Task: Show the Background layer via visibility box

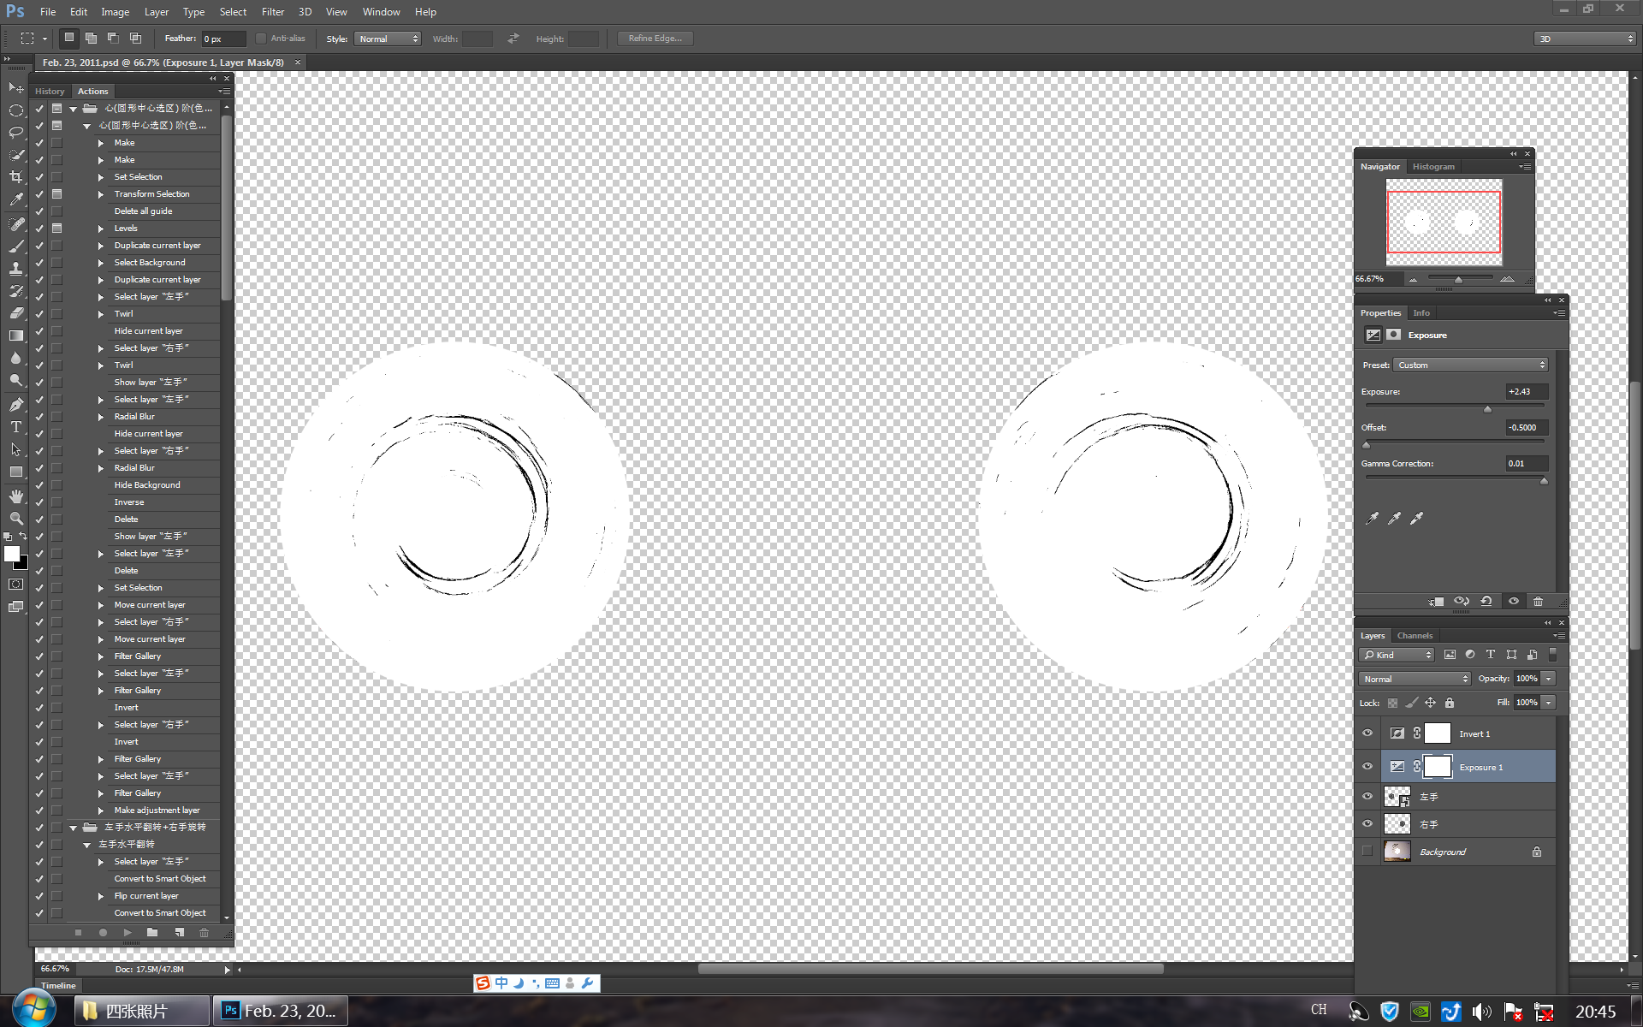Action: click(1367, 852)
